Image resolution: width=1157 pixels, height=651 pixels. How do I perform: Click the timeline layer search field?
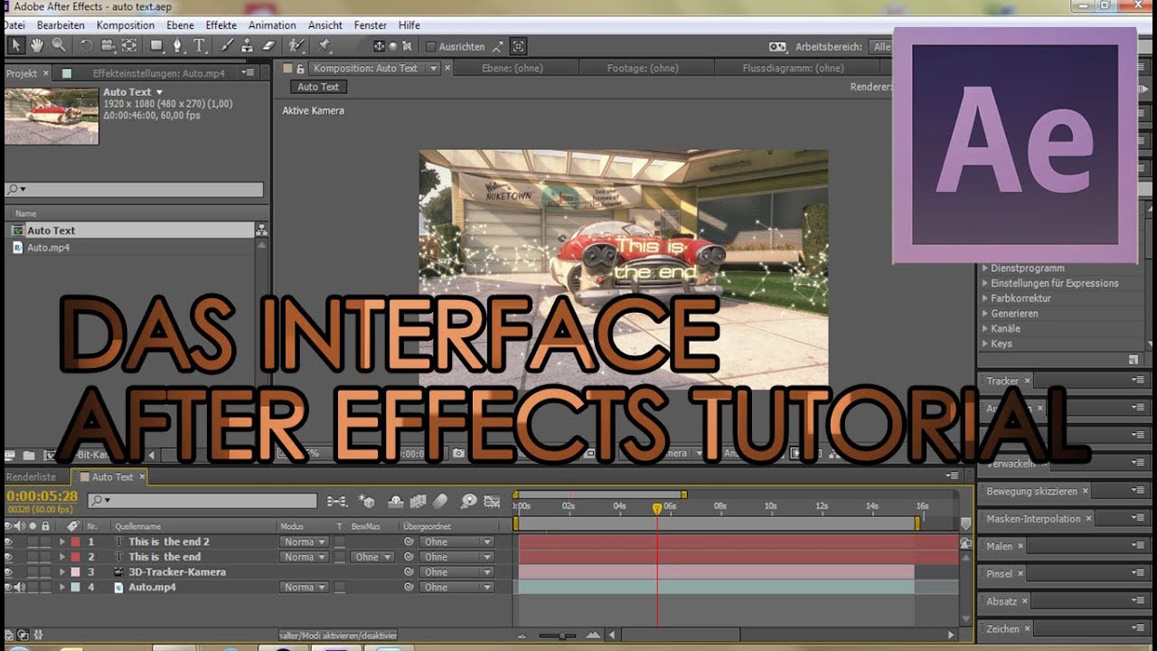[202, 500]
